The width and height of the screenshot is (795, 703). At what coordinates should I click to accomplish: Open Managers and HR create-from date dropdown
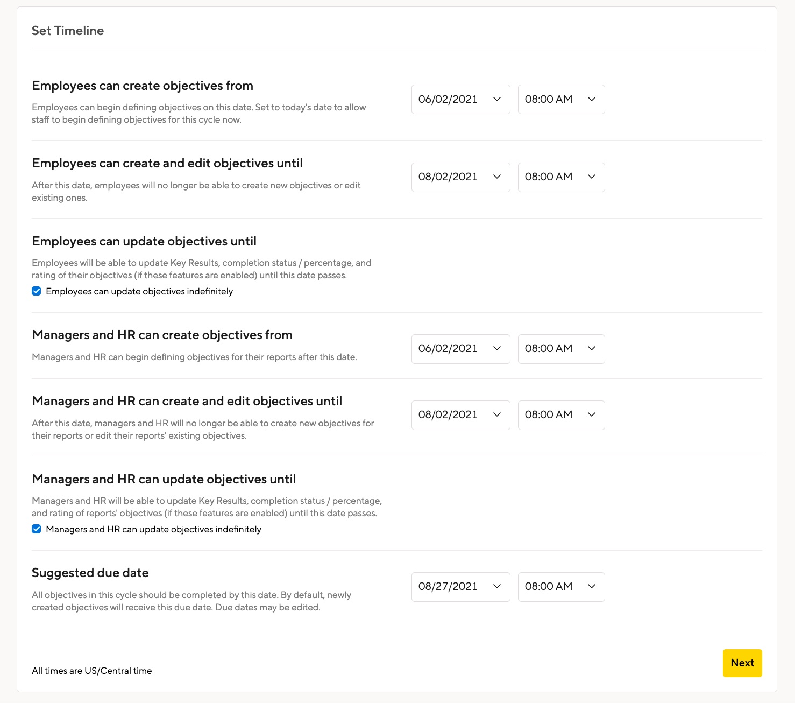(x=460, y=349)
